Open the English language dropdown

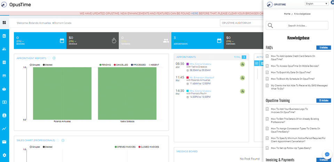coord(317,4)
